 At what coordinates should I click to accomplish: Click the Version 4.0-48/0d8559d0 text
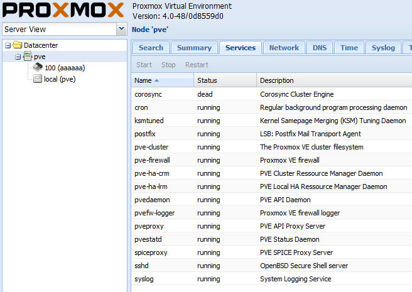point(178,16)
